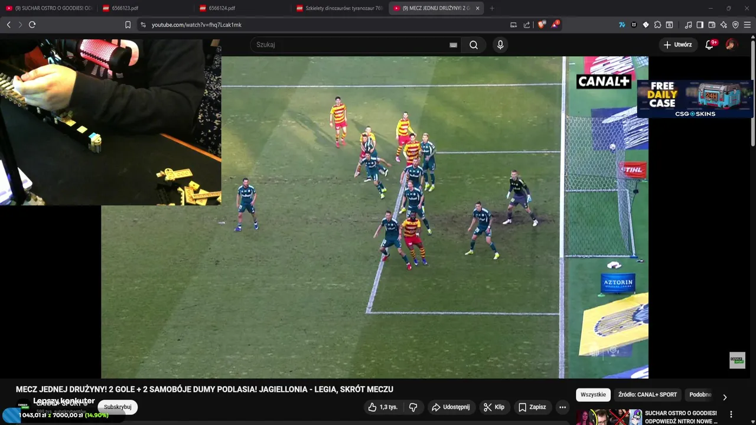Open the share icon in the address bar

527,25
